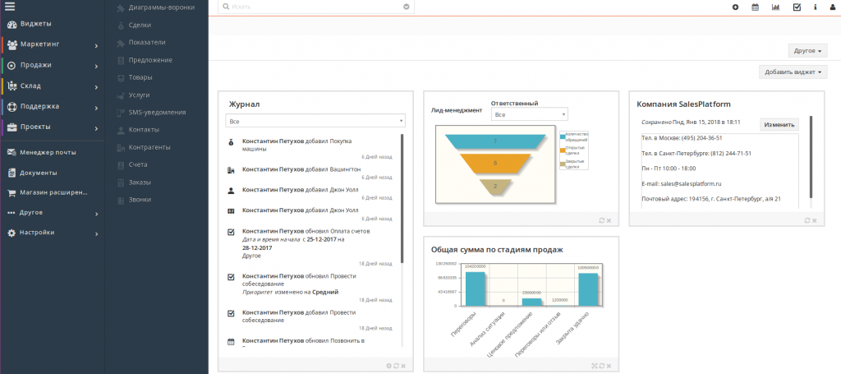Open Контрагенты in submenu
The image size is (841, 374).
click(x=149, y=147)
